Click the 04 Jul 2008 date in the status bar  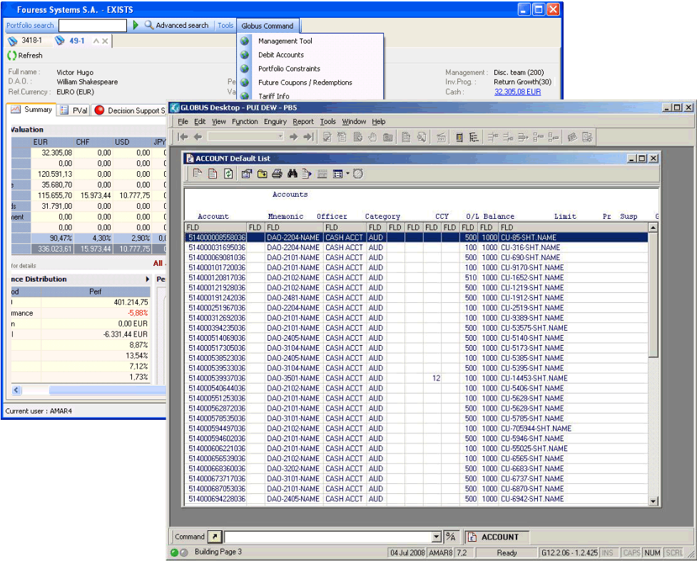point(407,552)
